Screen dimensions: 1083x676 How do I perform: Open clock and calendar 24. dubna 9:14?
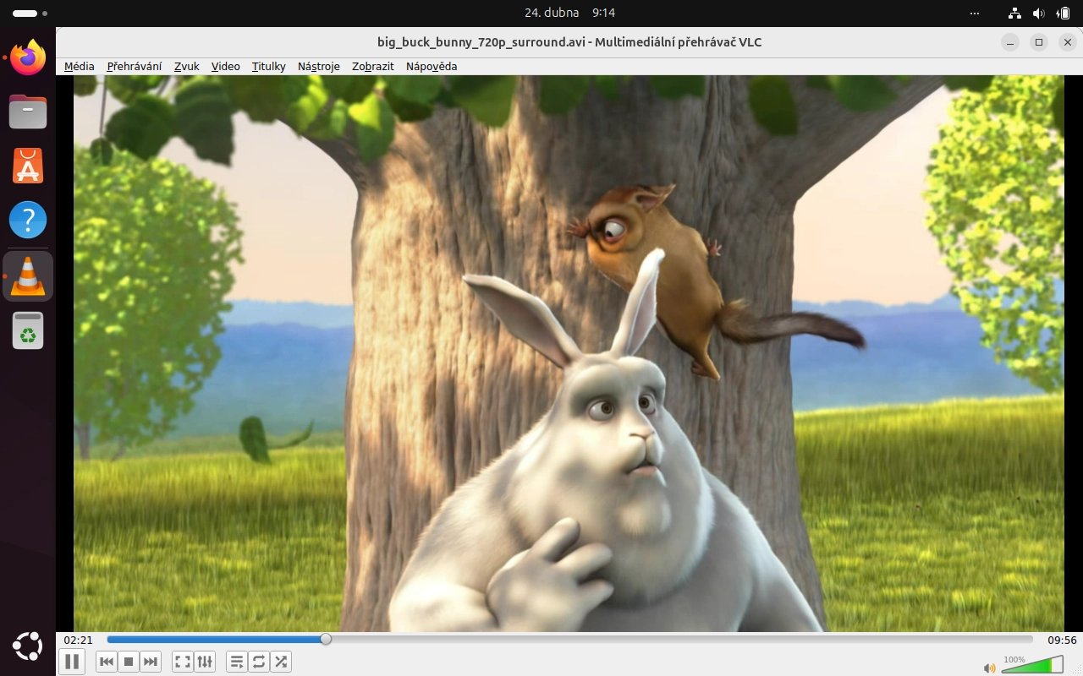[569, 13]
